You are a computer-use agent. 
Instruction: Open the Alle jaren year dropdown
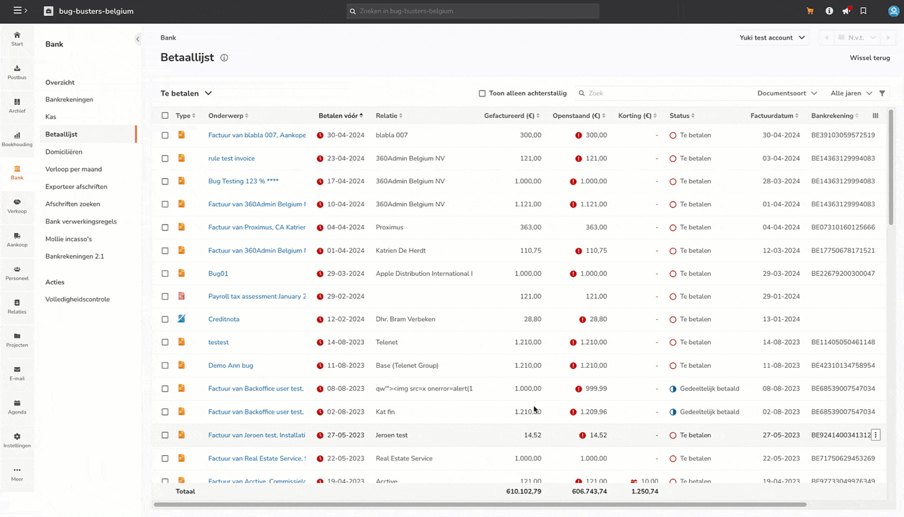click(851, 93)
